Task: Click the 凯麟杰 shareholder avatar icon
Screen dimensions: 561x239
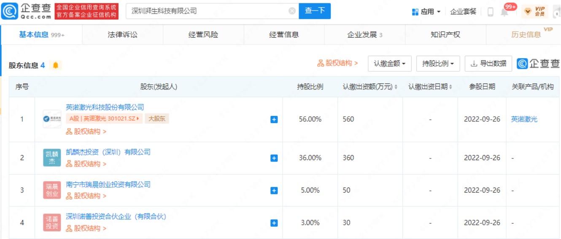Action: tap(52, 158)
